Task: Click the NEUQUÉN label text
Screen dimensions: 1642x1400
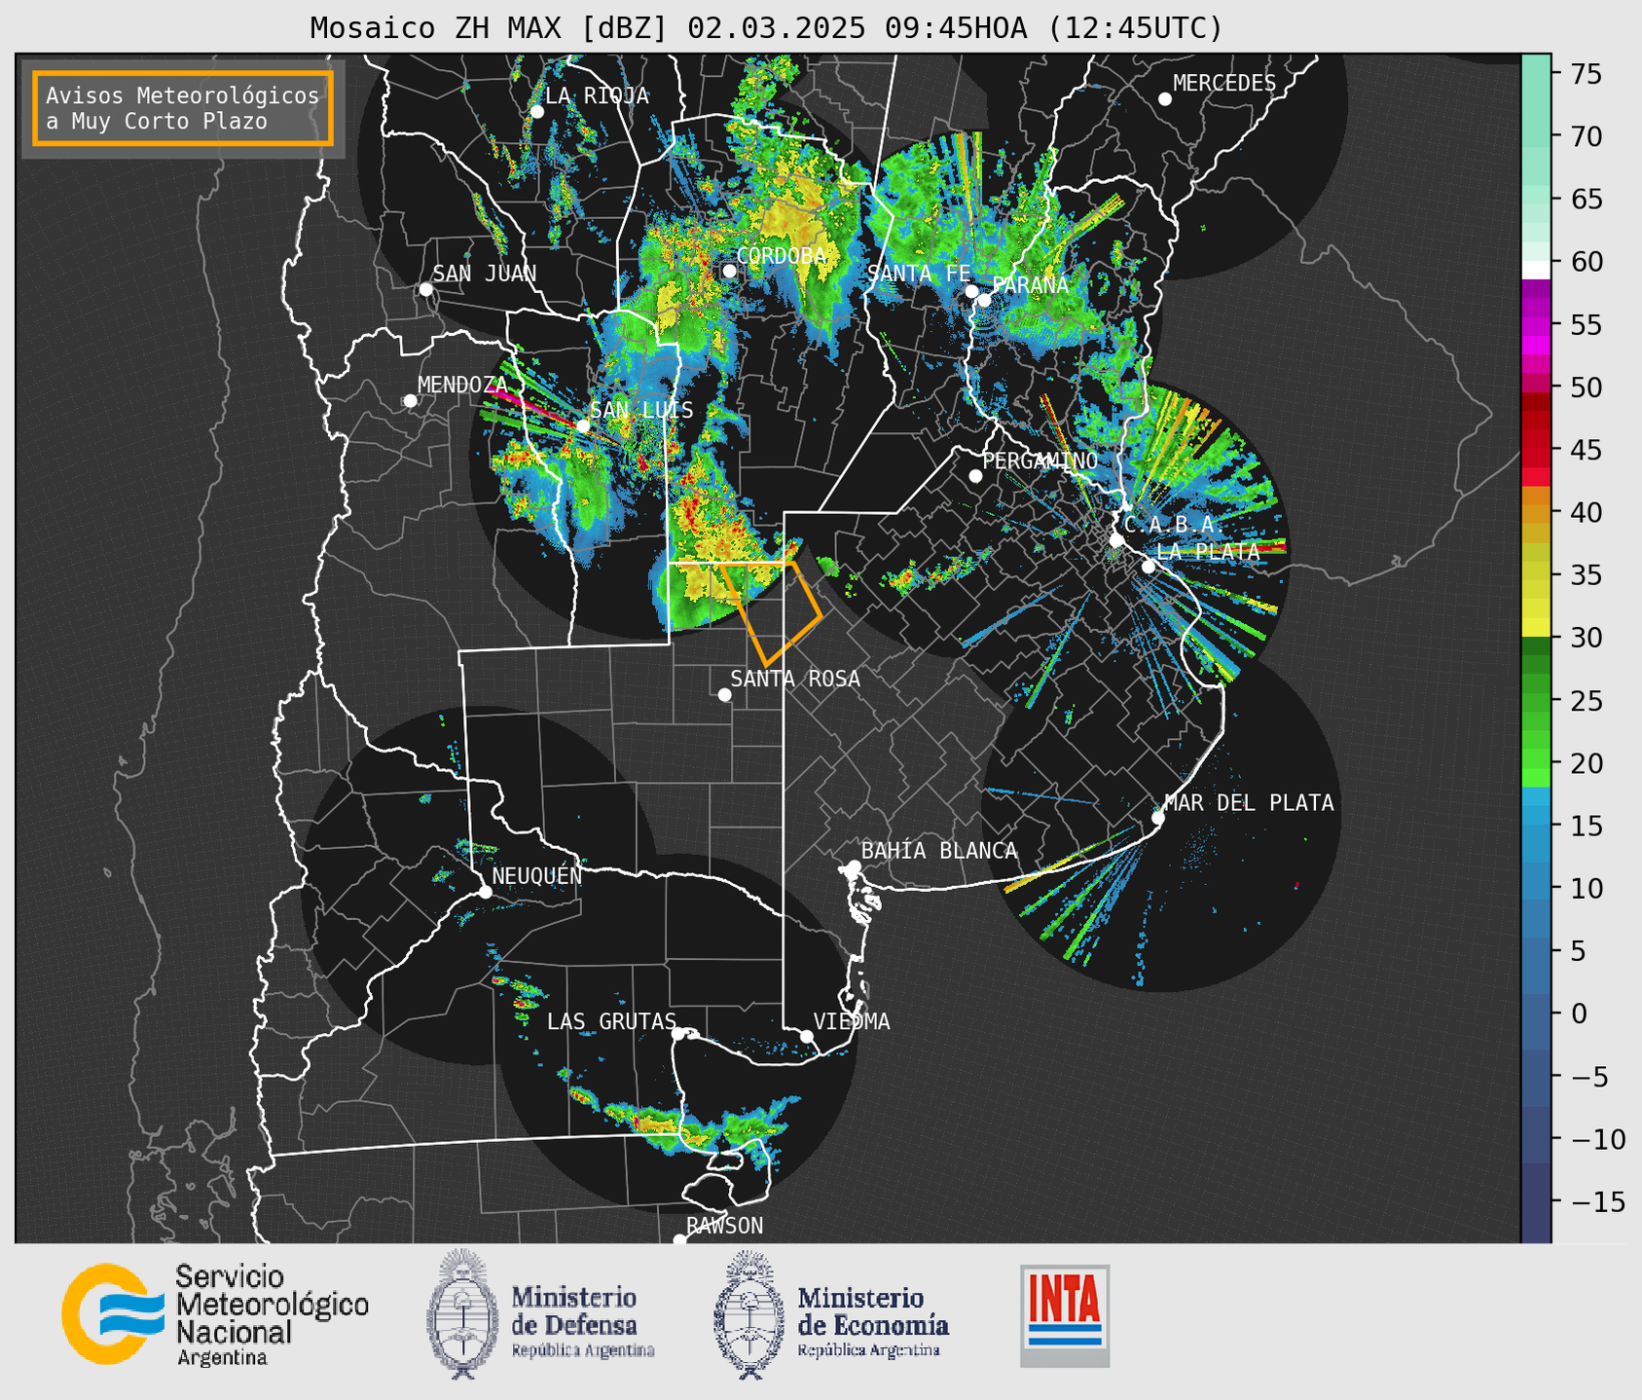Action: (537, 875)
